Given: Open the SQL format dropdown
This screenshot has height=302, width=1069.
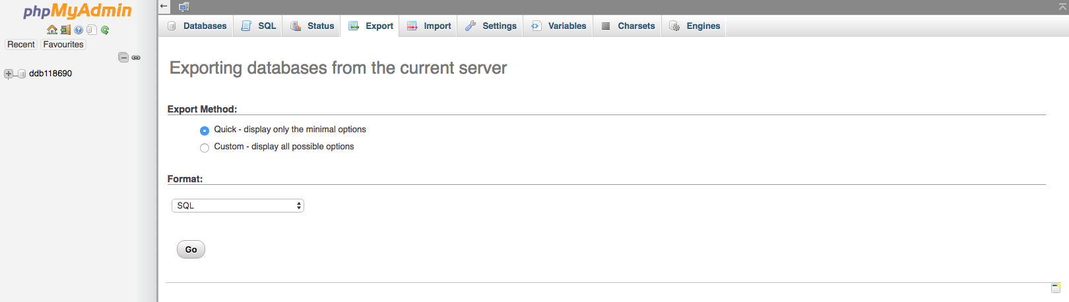Looking at the screenshot, I should pyautogui.click(x=238, y=206).
